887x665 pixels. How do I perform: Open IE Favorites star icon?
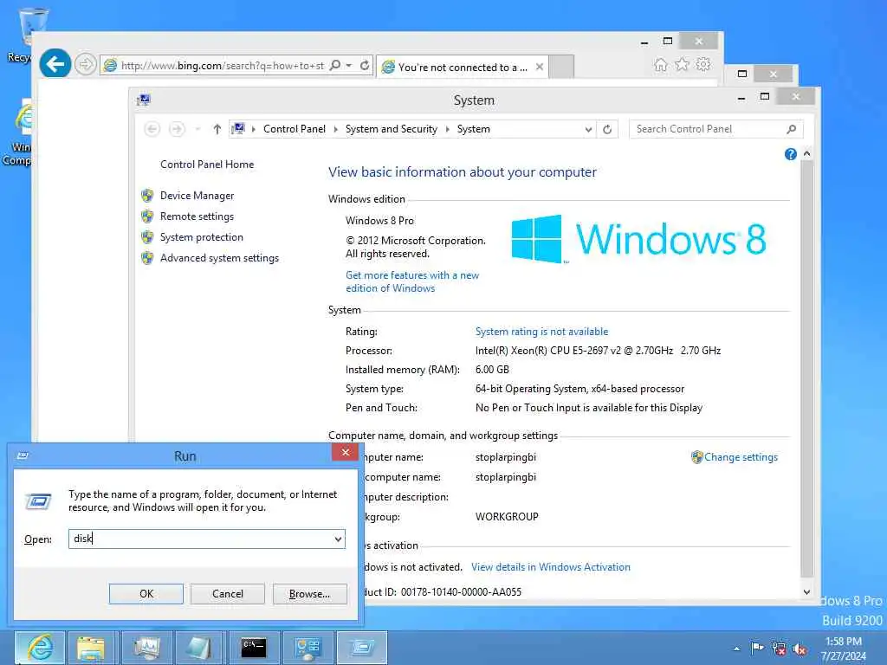click(x=683, y=64)
